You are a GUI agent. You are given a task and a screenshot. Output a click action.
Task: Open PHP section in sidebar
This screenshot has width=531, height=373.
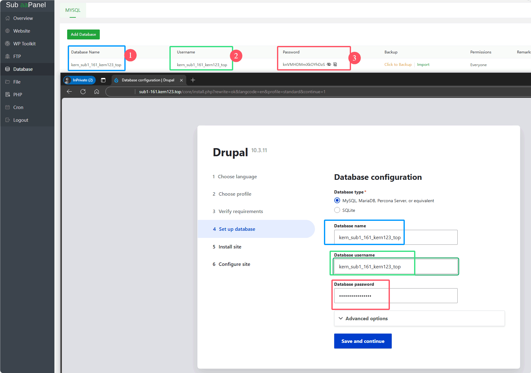[27, 95]
